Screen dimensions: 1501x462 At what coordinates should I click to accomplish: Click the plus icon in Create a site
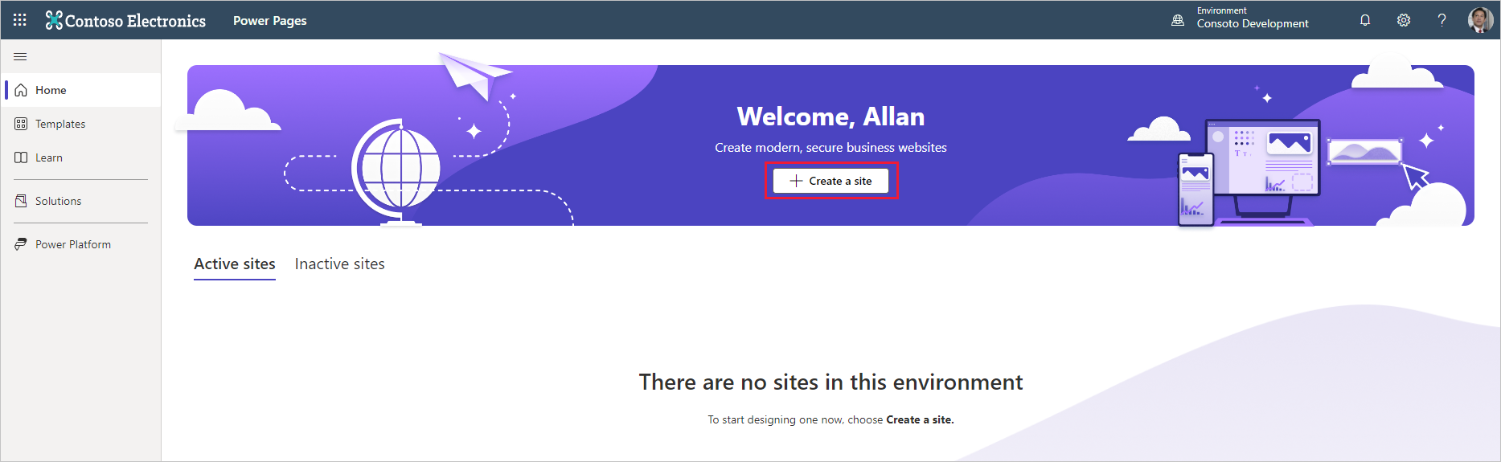796,181
